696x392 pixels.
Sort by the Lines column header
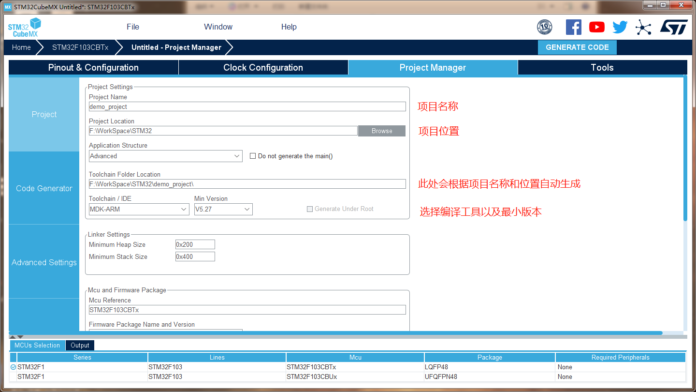(217, 357)
